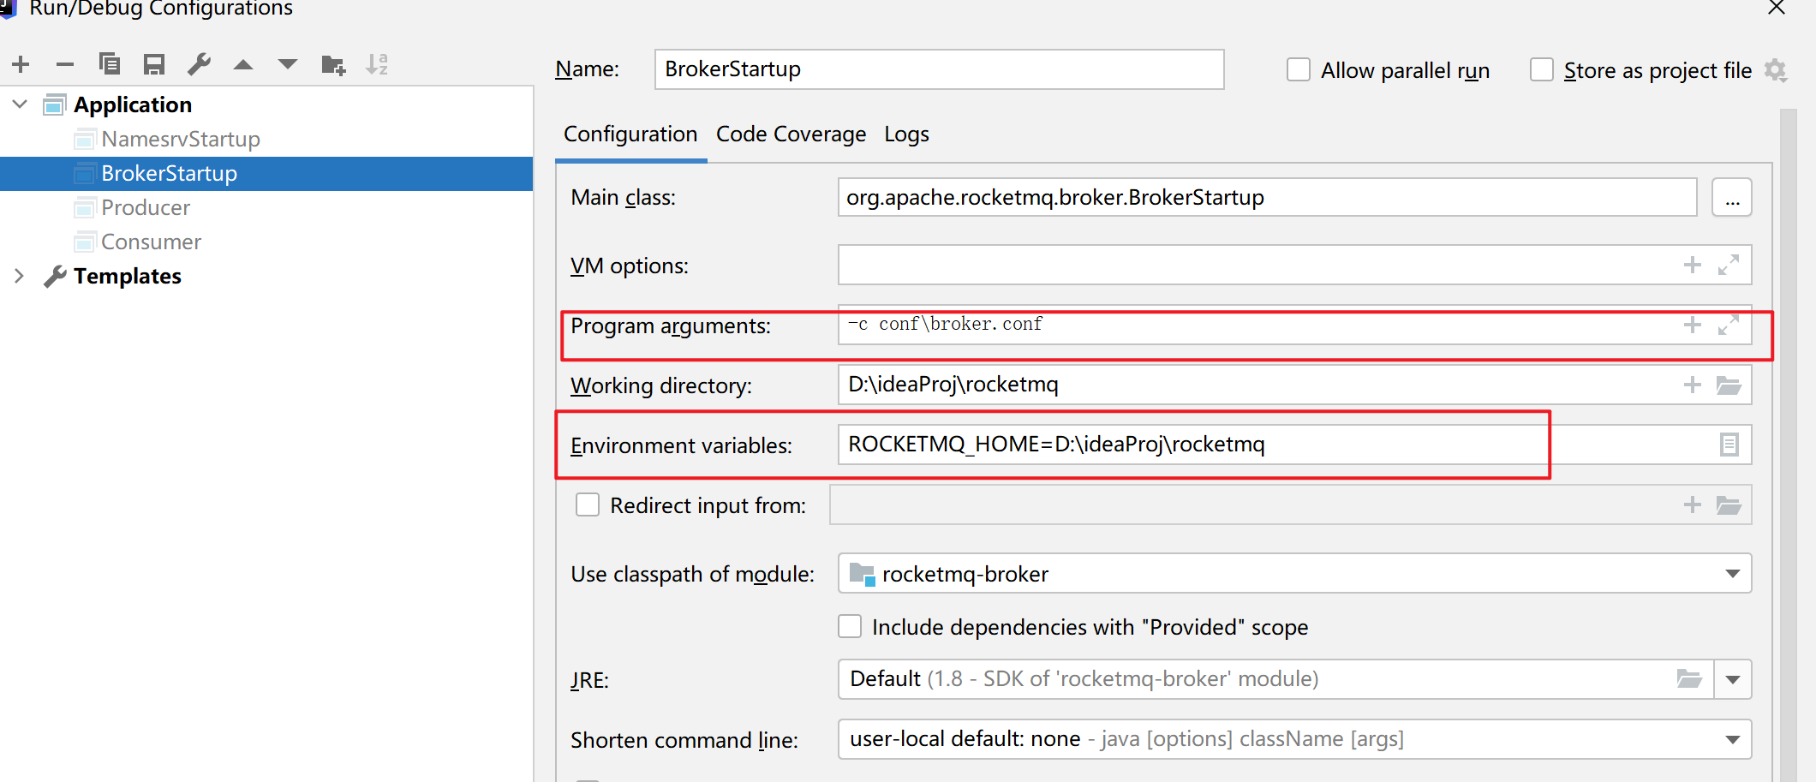
Task: Insert a macro into Redirect input field
Action: [1692, 504]
